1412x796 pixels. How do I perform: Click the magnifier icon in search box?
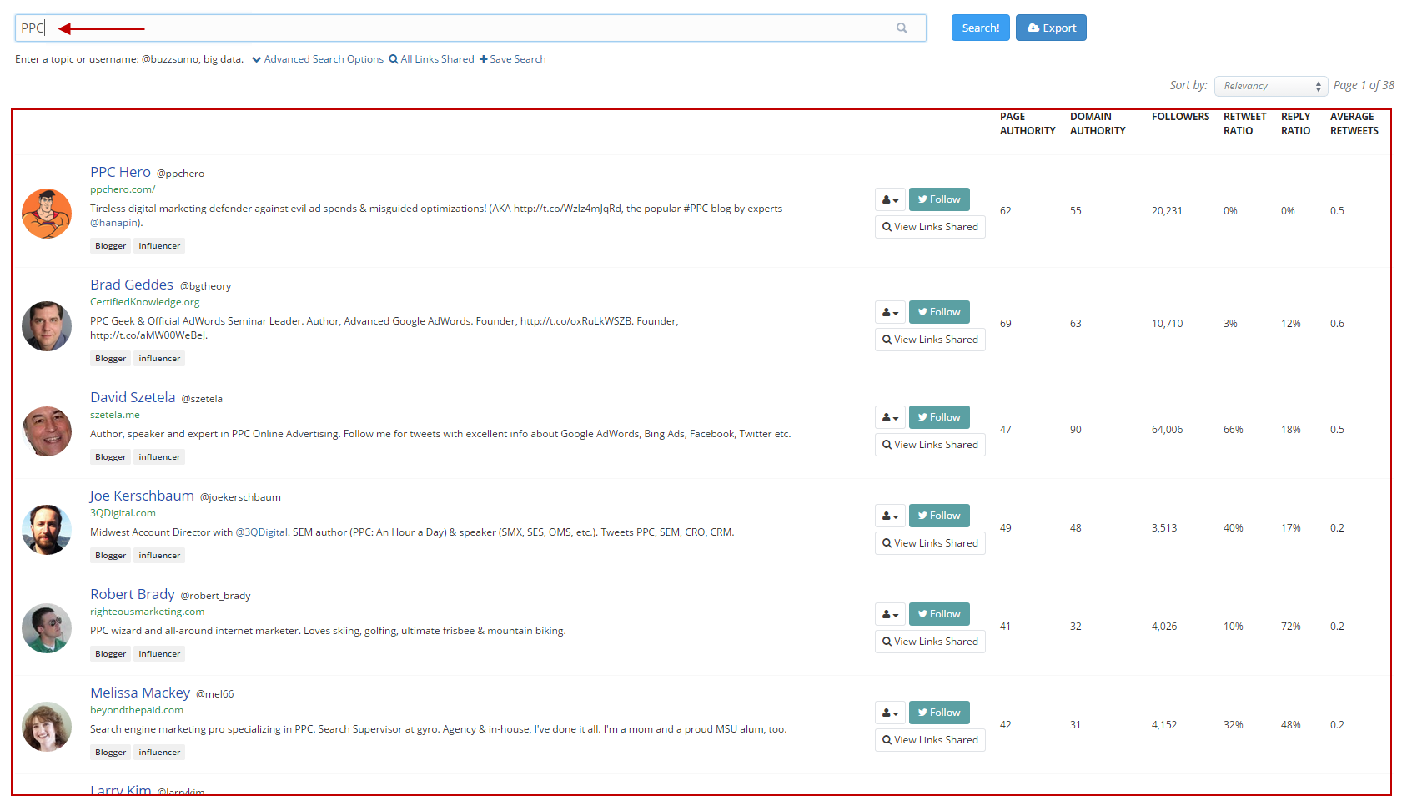click(902, 28)
